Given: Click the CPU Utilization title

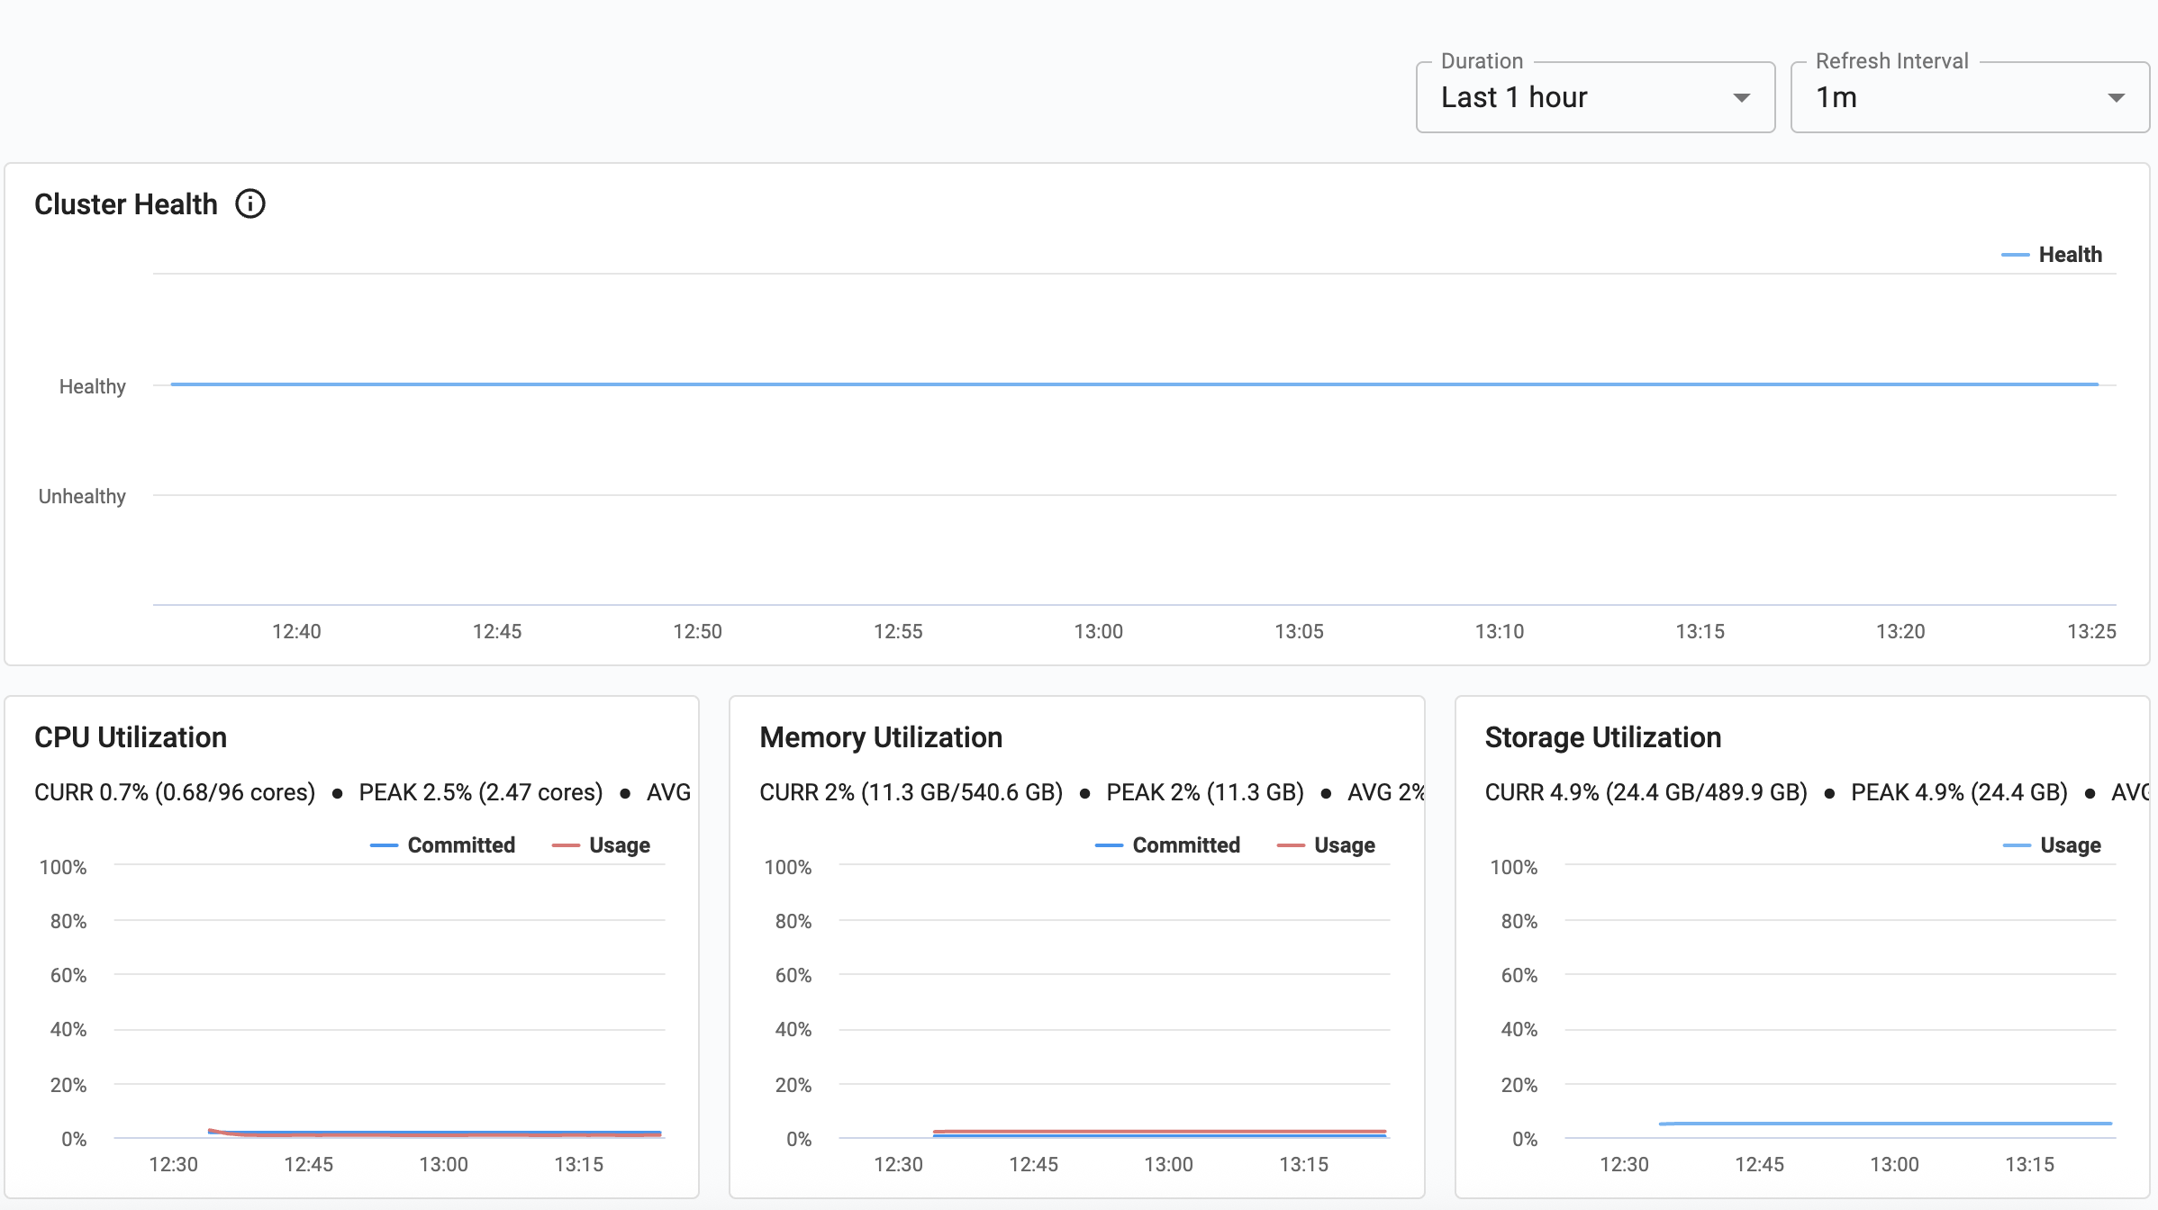Looking at the screenshot, I should [x=131, y=737].
